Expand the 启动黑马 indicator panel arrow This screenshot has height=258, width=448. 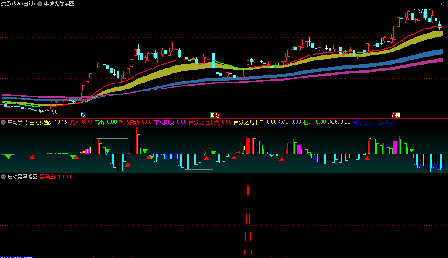(x=3, y=122)
